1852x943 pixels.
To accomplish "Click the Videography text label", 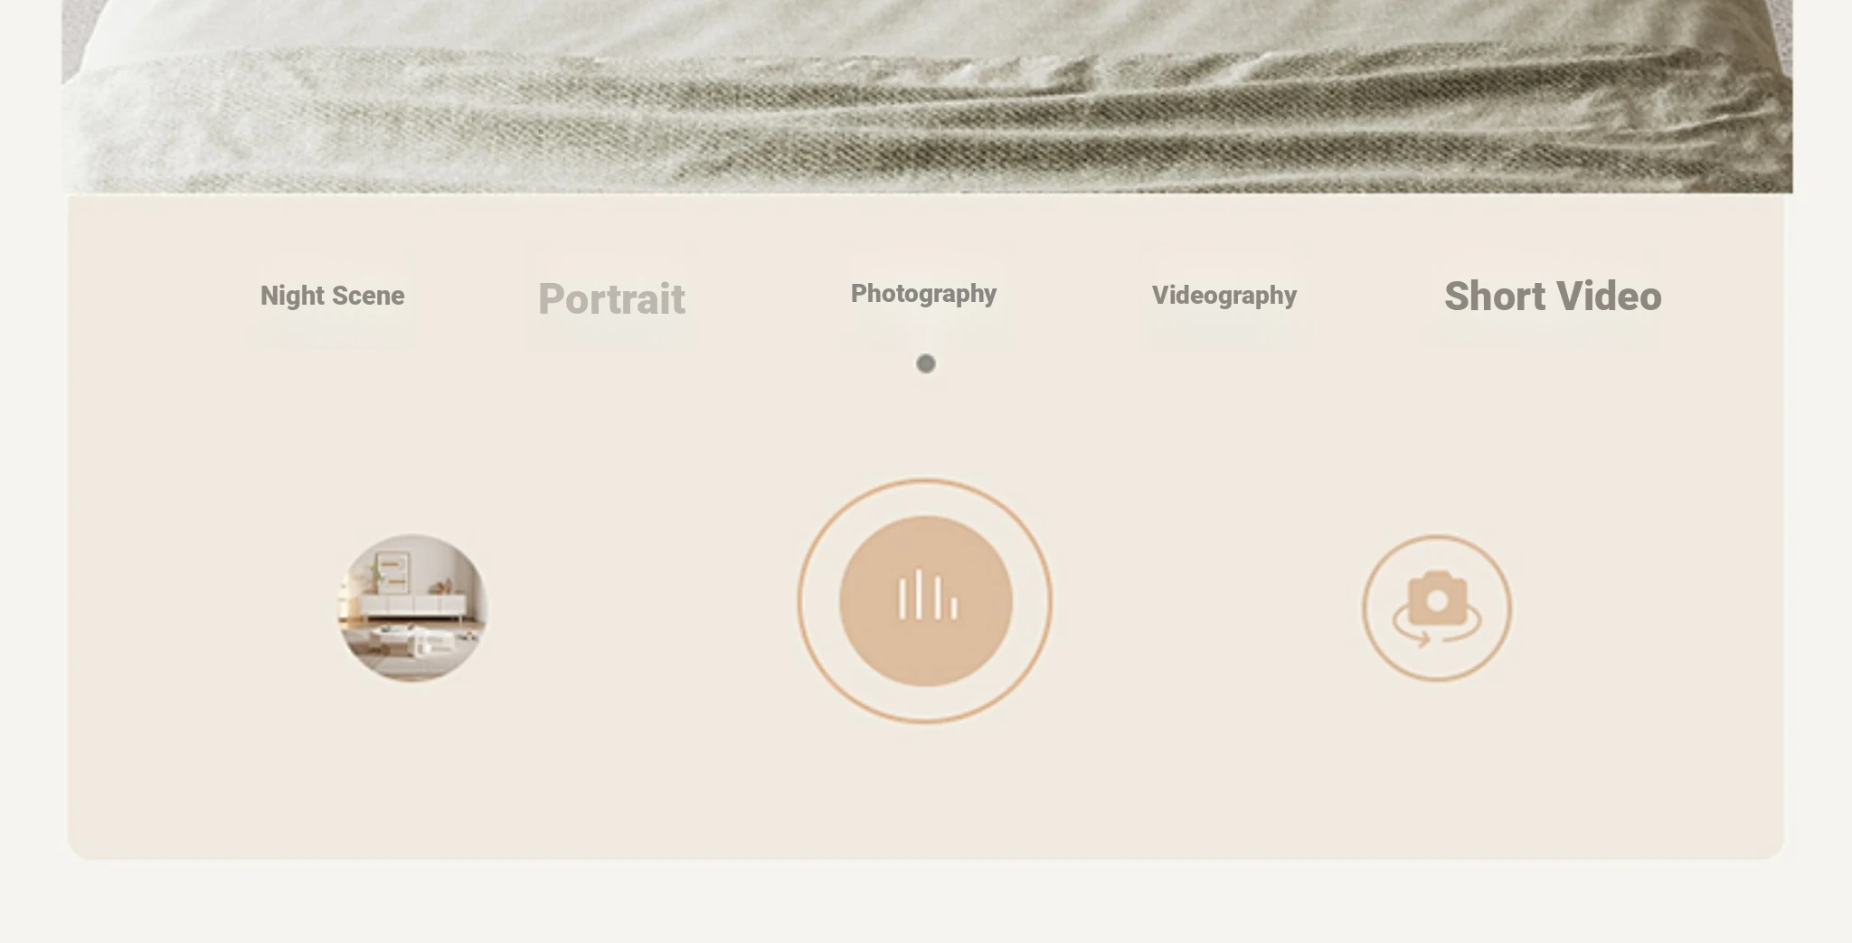I will (x=1224, y=296).
